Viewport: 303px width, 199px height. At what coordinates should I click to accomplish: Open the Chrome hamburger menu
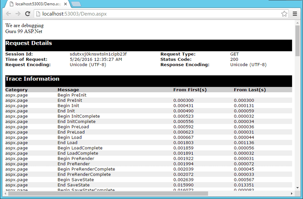tap(295, 14)
